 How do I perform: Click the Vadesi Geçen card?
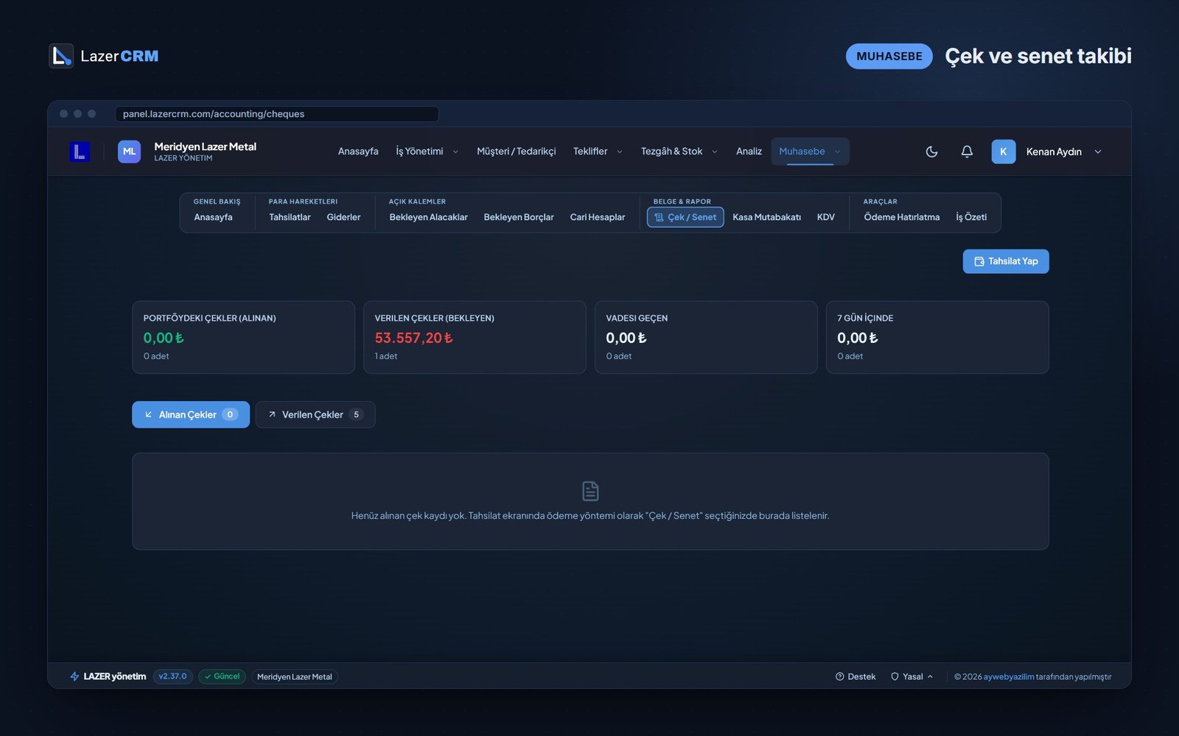(x=706, y=337)
